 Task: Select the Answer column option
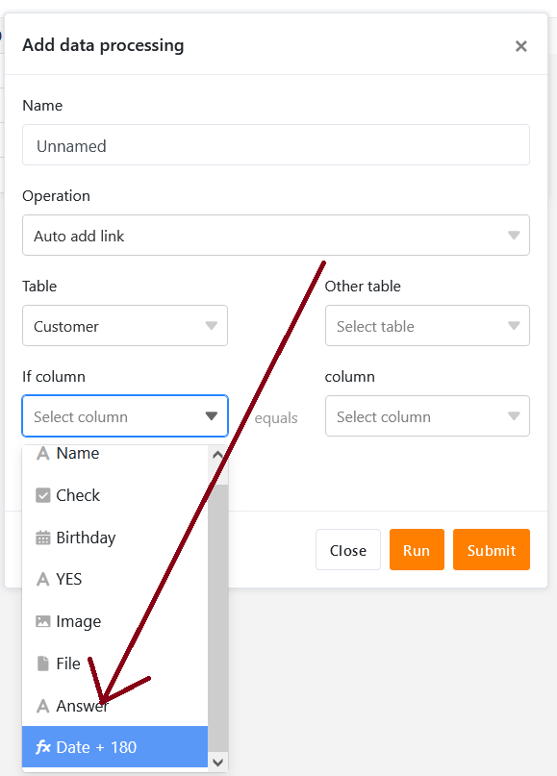click(114, 706)
